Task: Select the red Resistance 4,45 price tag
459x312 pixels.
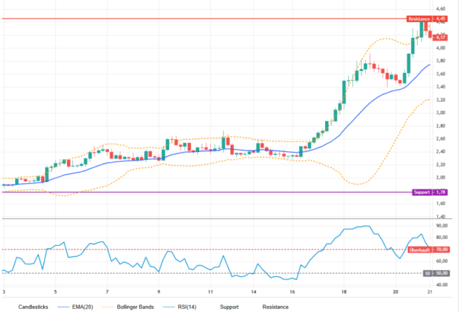Action: point(427,19)
